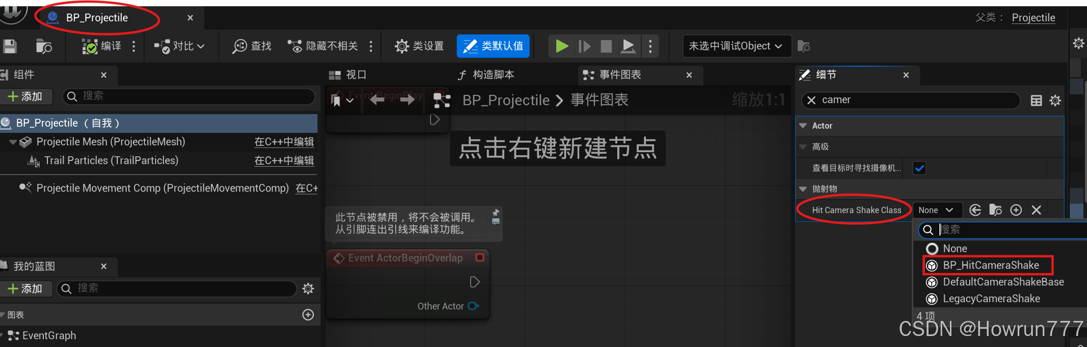Viewport: 1087px width, 347px height.
Task: Select the Projectile Movement Comp component
Action: coord(162,188)
